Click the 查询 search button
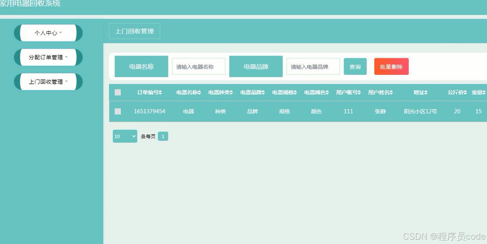 click(x=355, y=66)
